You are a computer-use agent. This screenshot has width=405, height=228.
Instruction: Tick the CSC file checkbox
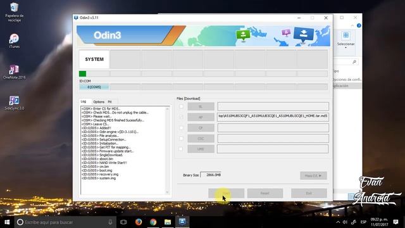(182, 138)
